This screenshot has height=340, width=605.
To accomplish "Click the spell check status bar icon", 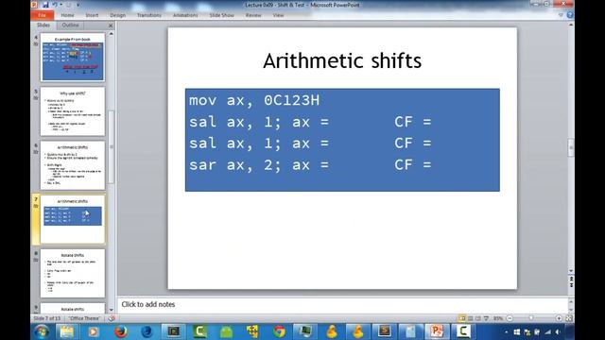I will click(x=112, y=318).
